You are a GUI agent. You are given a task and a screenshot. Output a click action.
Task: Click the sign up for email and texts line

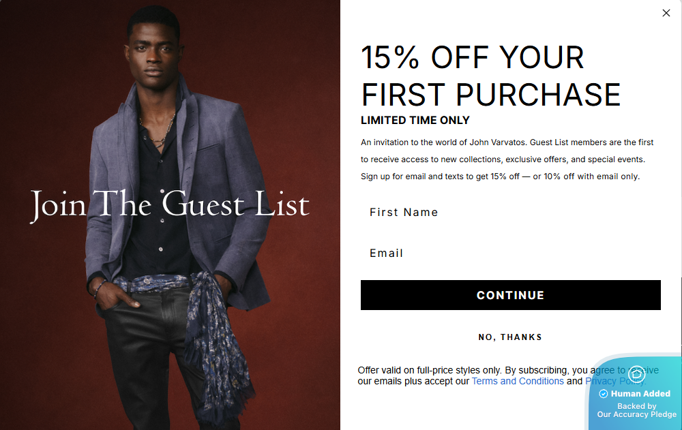[x=500, y=176]
